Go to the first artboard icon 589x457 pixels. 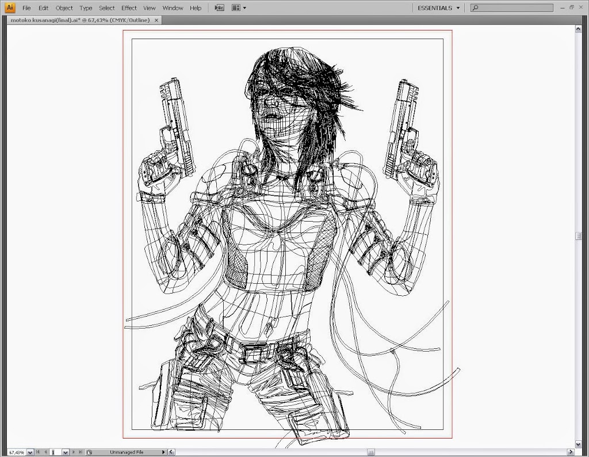38,452
